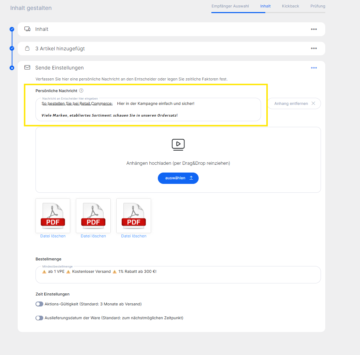This screenshot has width=360, height=355.
Task: Switch to the Empfänger Auswahl tab
Action: coord(230,6)
